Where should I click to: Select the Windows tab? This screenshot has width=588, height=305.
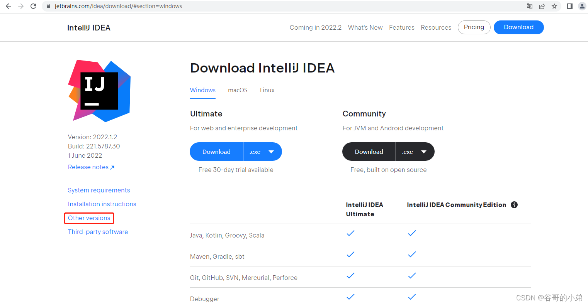(203, 90)
